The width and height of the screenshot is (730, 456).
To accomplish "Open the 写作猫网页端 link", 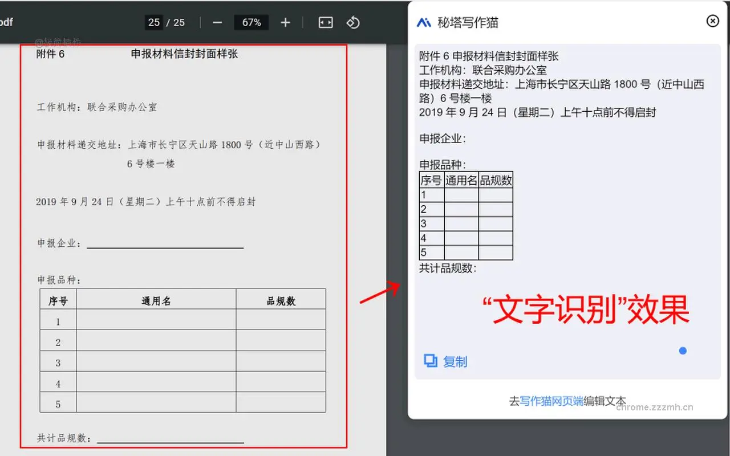I will [551, 401].
